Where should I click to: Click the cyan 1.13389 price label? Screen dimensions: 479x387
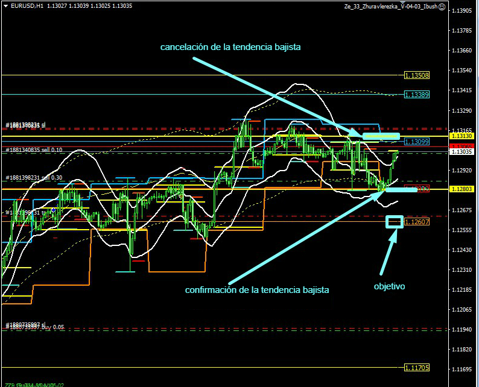pyautogui.click(x=416, y=95)
